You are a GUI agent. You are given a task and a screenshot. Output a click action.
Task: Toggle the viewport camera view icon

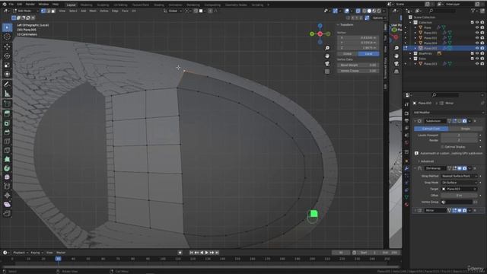point(327,64)
